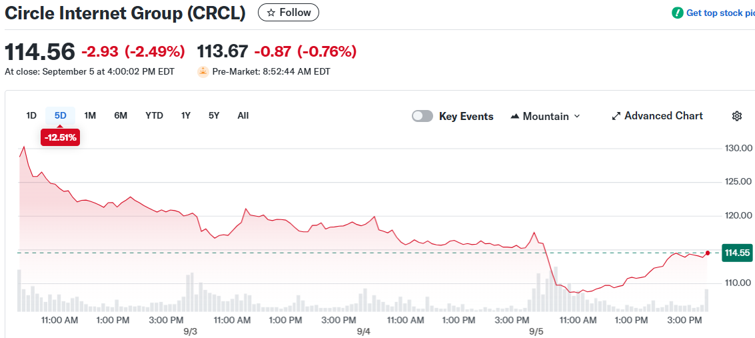
Task: Click the 9/4 date label
Action: [x=364, y=331]
